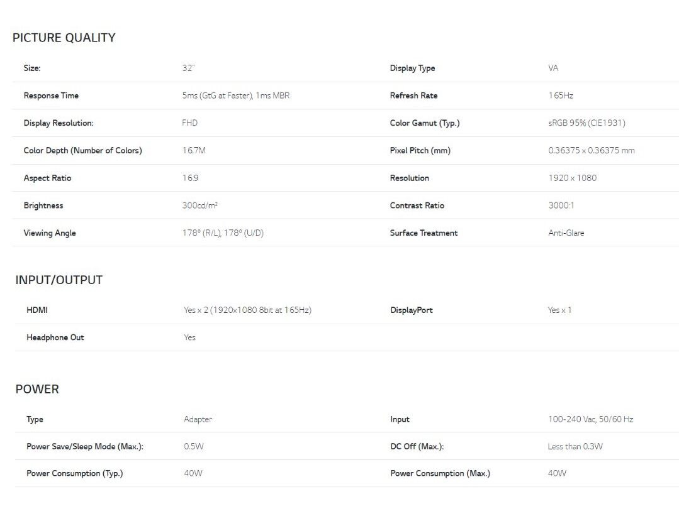
Task: Select the DC Off (Max.) label
Action: pos(417,446)
